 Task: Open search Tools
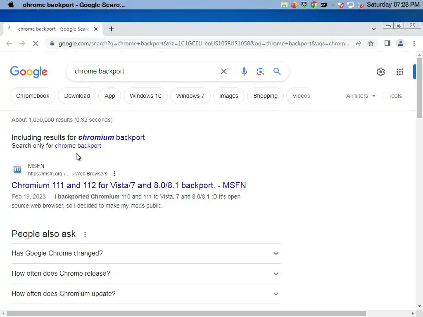coord(395,96)
